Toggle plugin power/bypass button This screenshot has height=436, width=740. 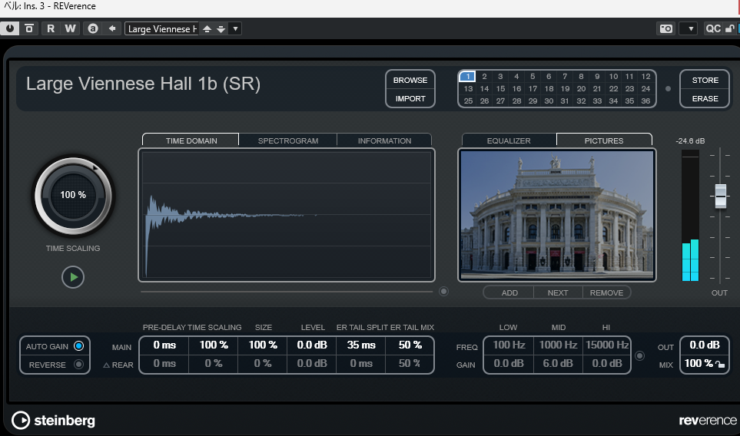pos(9,28)
